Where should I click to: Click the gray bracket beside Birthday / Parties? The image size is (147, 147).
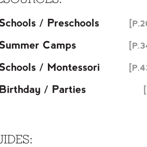pyautogui.click(x=145, y=90)
